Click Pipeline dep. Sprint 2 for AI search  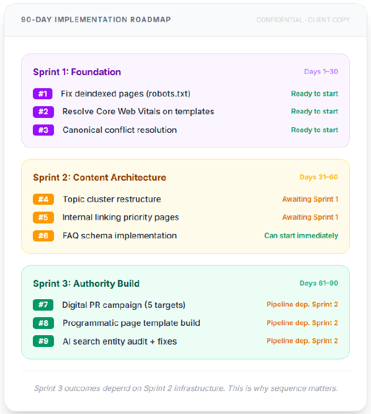tap(302, 341)
